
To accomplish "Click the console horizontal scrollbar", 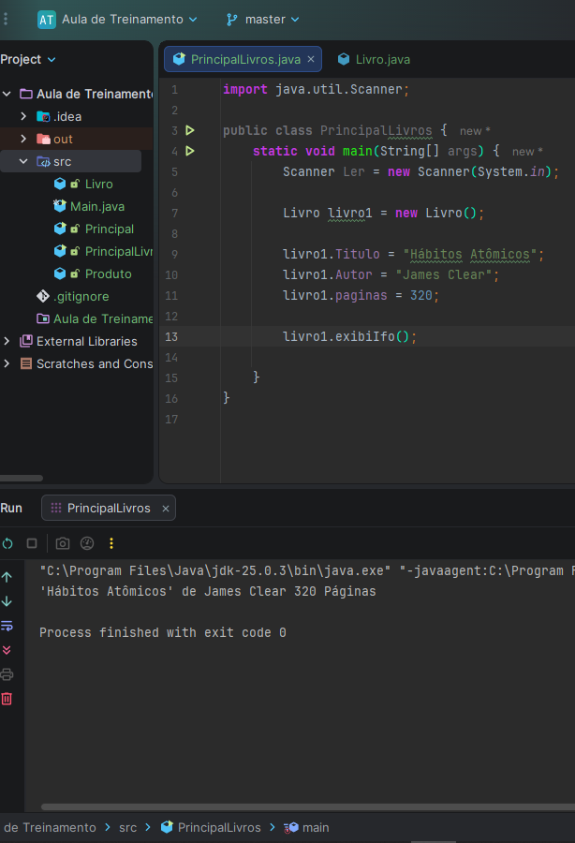I will [308, 806].
